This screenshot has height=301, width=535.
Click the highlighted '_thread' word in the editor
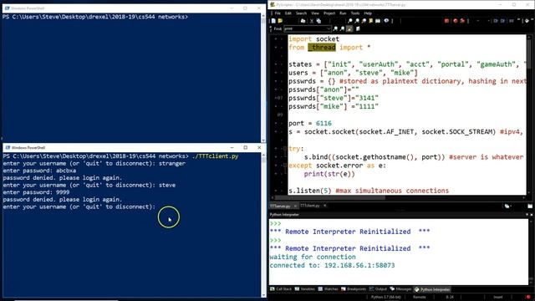(322, 48)
